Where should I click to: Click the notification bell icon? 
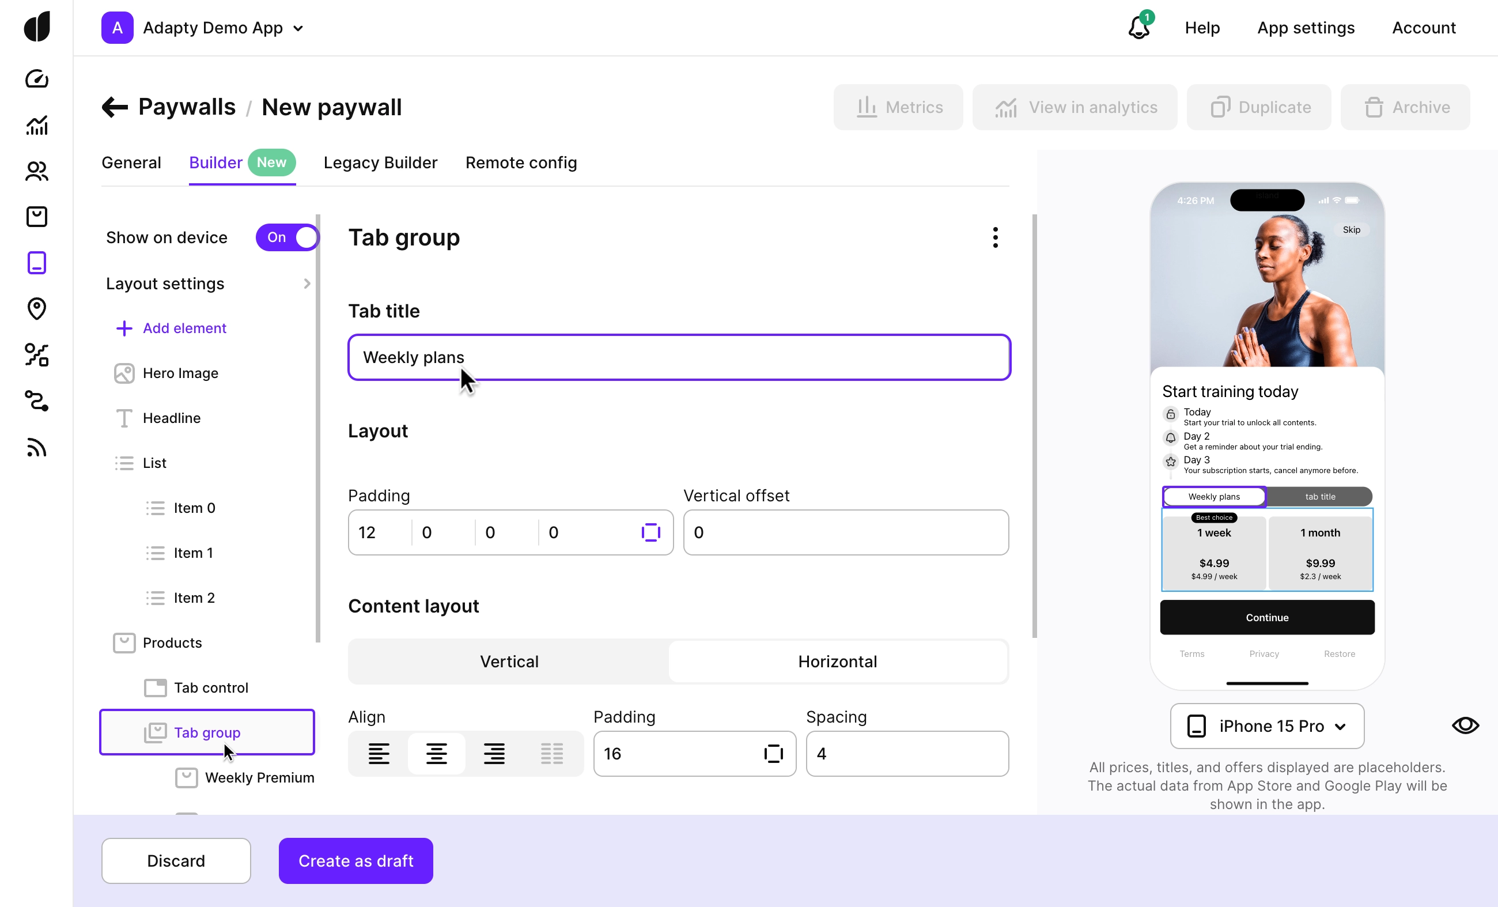tap(1138, 28)
